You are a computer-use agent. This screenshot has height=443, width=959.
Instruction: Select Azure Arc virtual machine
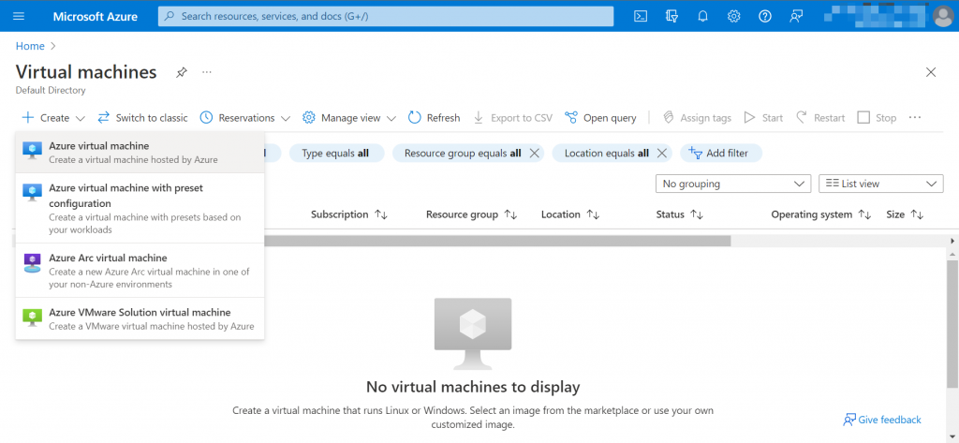point(140,271)
